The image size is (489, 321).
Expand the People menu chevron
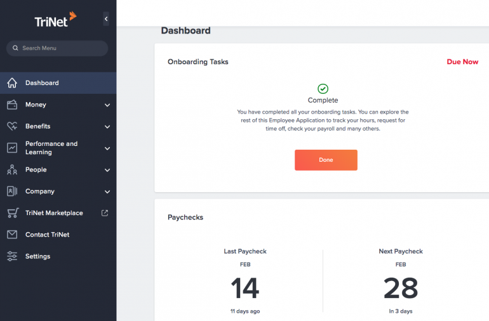tap(107, 170)
